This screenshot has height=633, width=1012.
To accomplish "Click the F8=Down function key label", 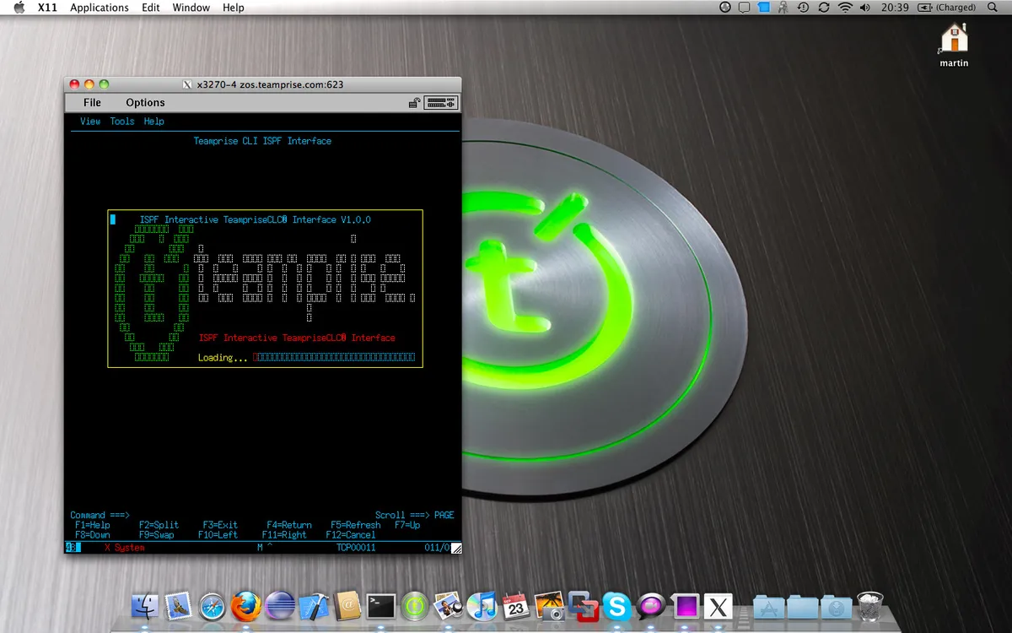I will pyautogui.click(x=93, y=535).
